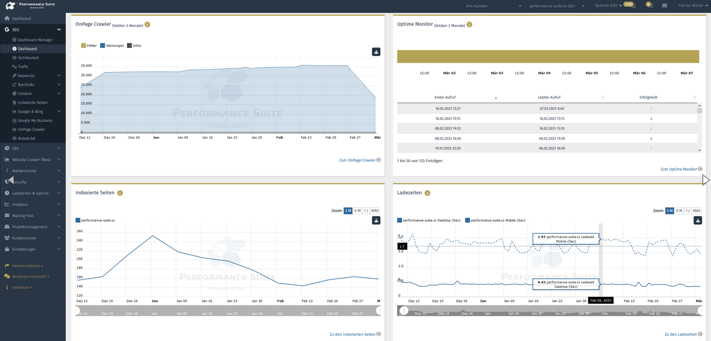Open the mail envelope icon in header
This screenshot has height=341, width=711.
click(664, 6)
